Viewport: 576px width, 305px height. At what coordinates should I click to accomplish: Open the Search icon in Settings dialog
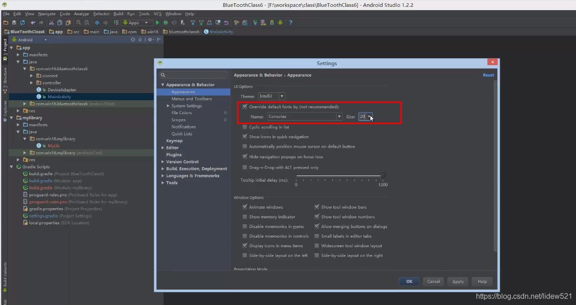pyautogui.click(x=163, y=74)
